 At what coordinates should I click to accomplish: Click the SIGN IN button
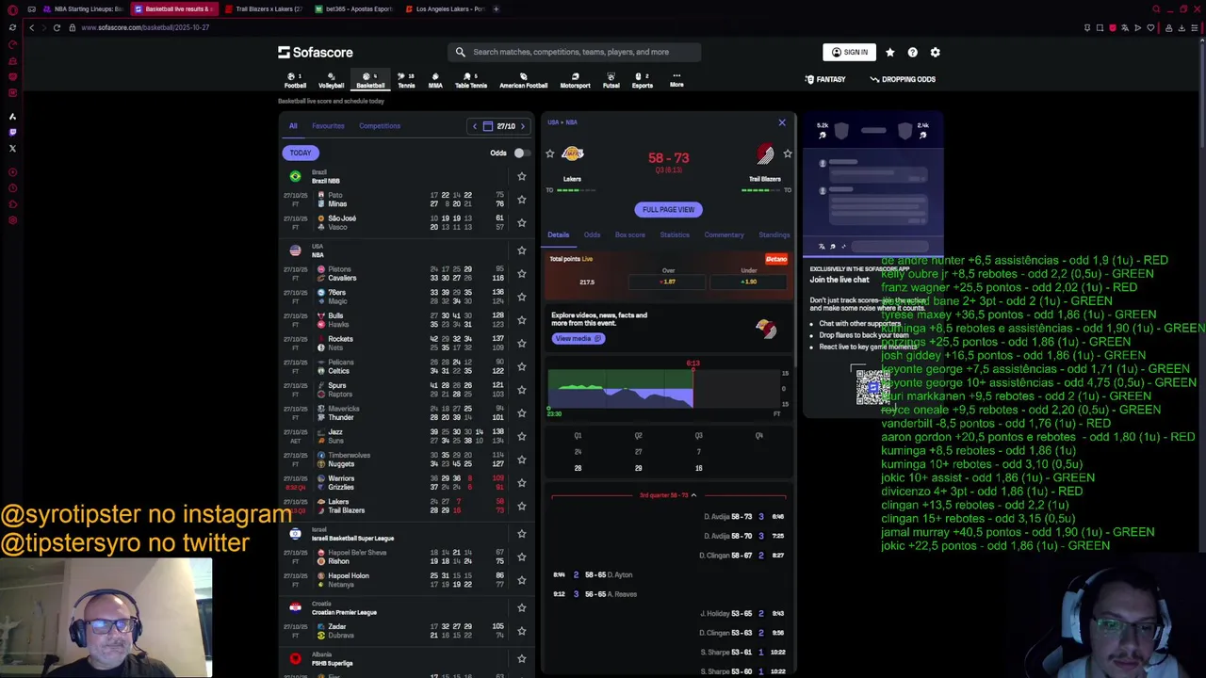coord(849,53)
